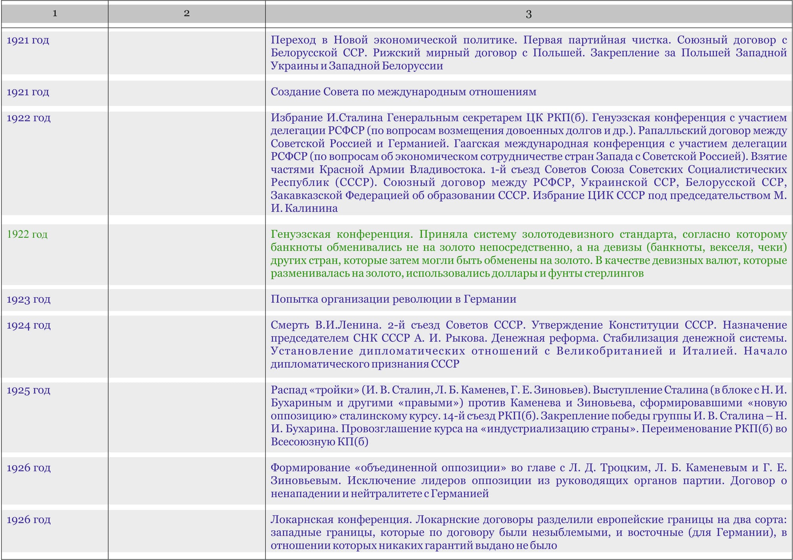The height and width of the screenshot is (560, 793).
Task: Click column header number 2
Action: pyautogui.click(x=187, y=13)
